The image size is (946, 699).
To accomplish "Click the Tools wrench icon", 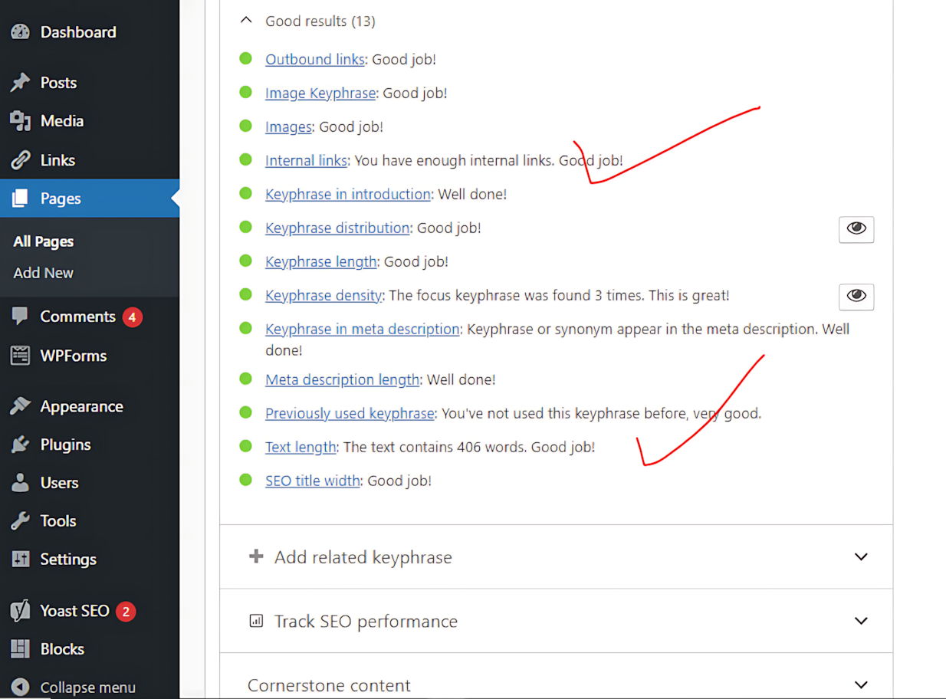I will (20, 521).
